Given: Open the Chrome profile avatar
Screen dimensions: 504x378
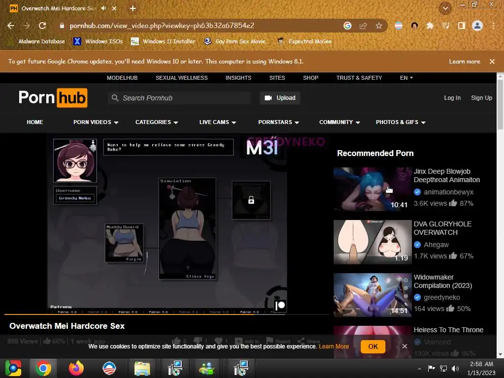Looking at the screenshot, I should coord(477,26).
